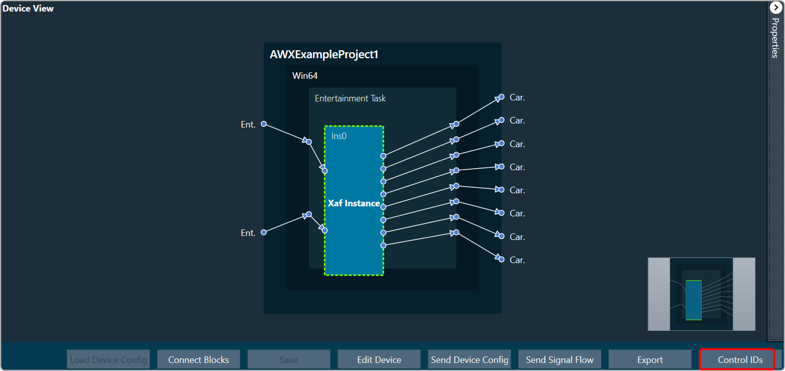Click the topmost Car. output port circle
785x371 pixels.
[501, 97]
